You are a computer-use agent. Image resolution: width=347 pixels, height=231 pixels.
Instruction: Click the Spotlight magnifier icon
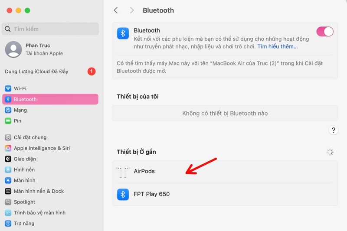[8, 202]
